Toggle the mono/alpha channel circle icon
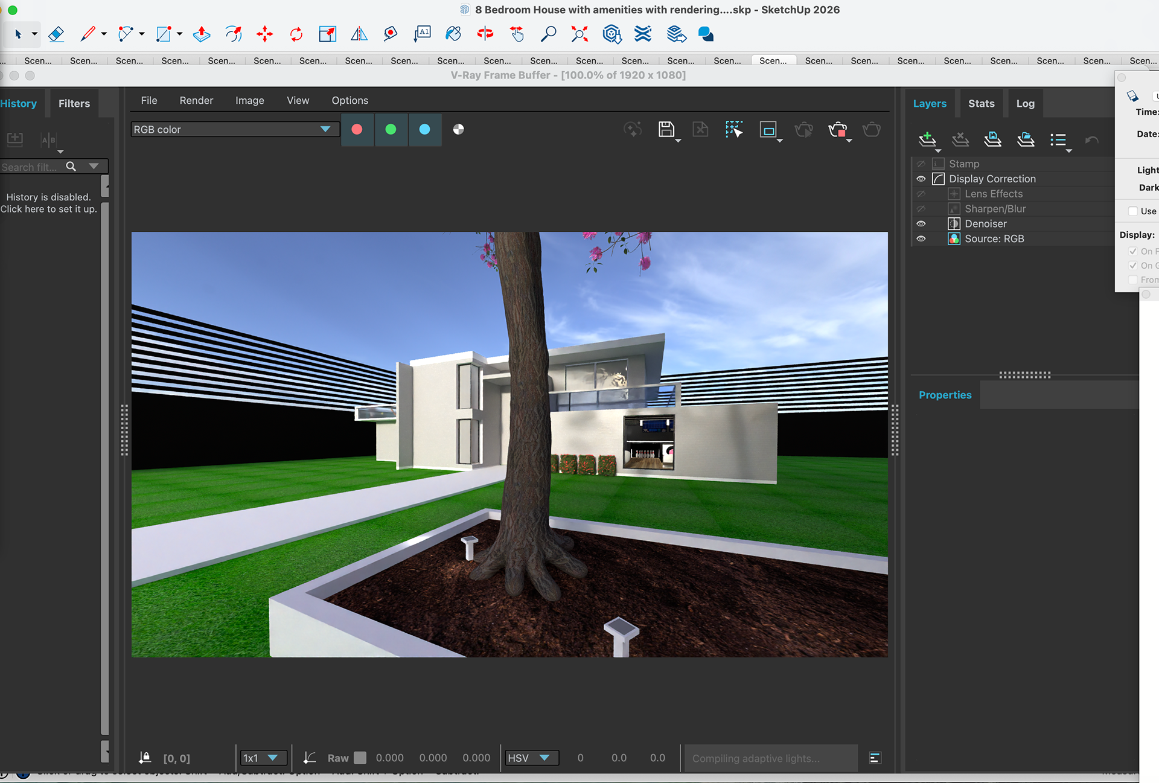This screenshot has width=1159, height=783. point(459,129)
